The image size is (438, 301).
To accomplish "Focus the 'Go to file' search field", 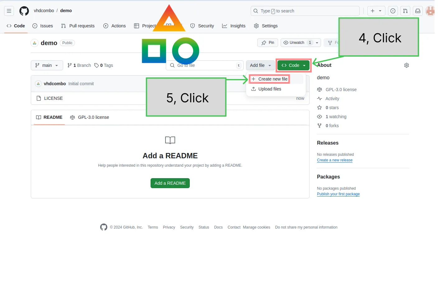I will pos(205,65).
